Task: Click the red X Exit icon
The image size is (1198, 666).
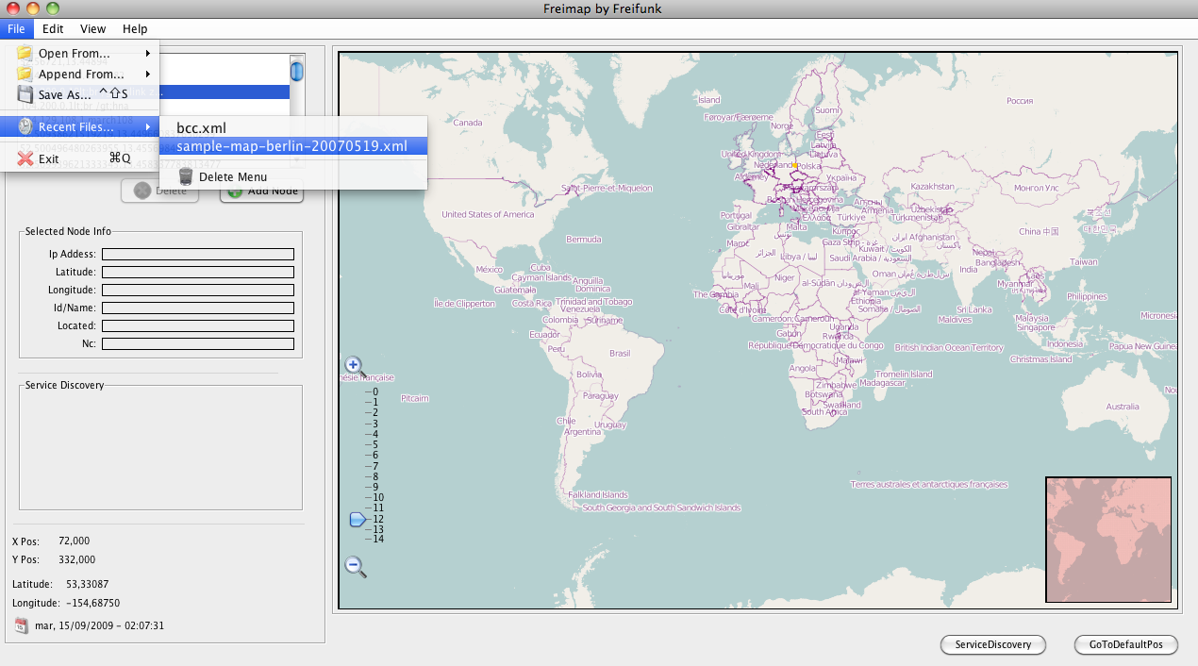Action: [x=25, y=158]
